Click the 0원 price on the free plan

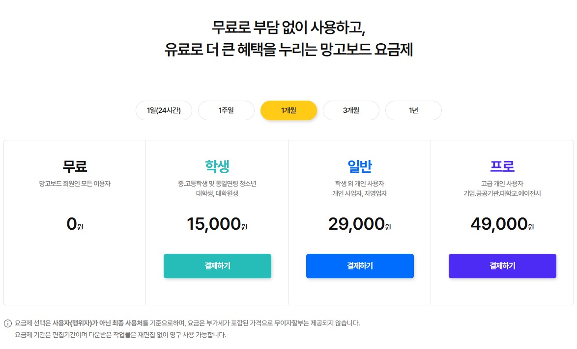pos(75,224)
